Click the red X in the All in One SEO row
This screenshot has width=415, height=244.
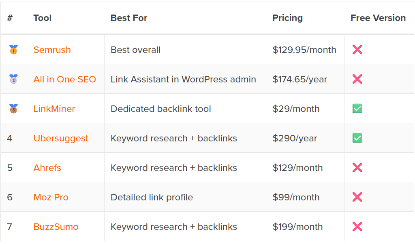[x=357, y=79]
